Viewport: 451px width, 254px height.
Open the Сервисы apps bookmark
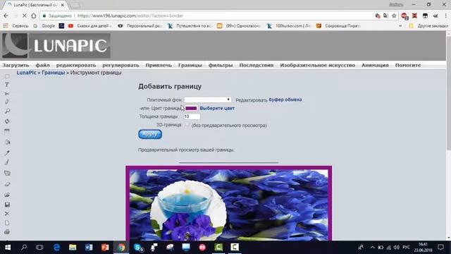click(x=16, y=26)
